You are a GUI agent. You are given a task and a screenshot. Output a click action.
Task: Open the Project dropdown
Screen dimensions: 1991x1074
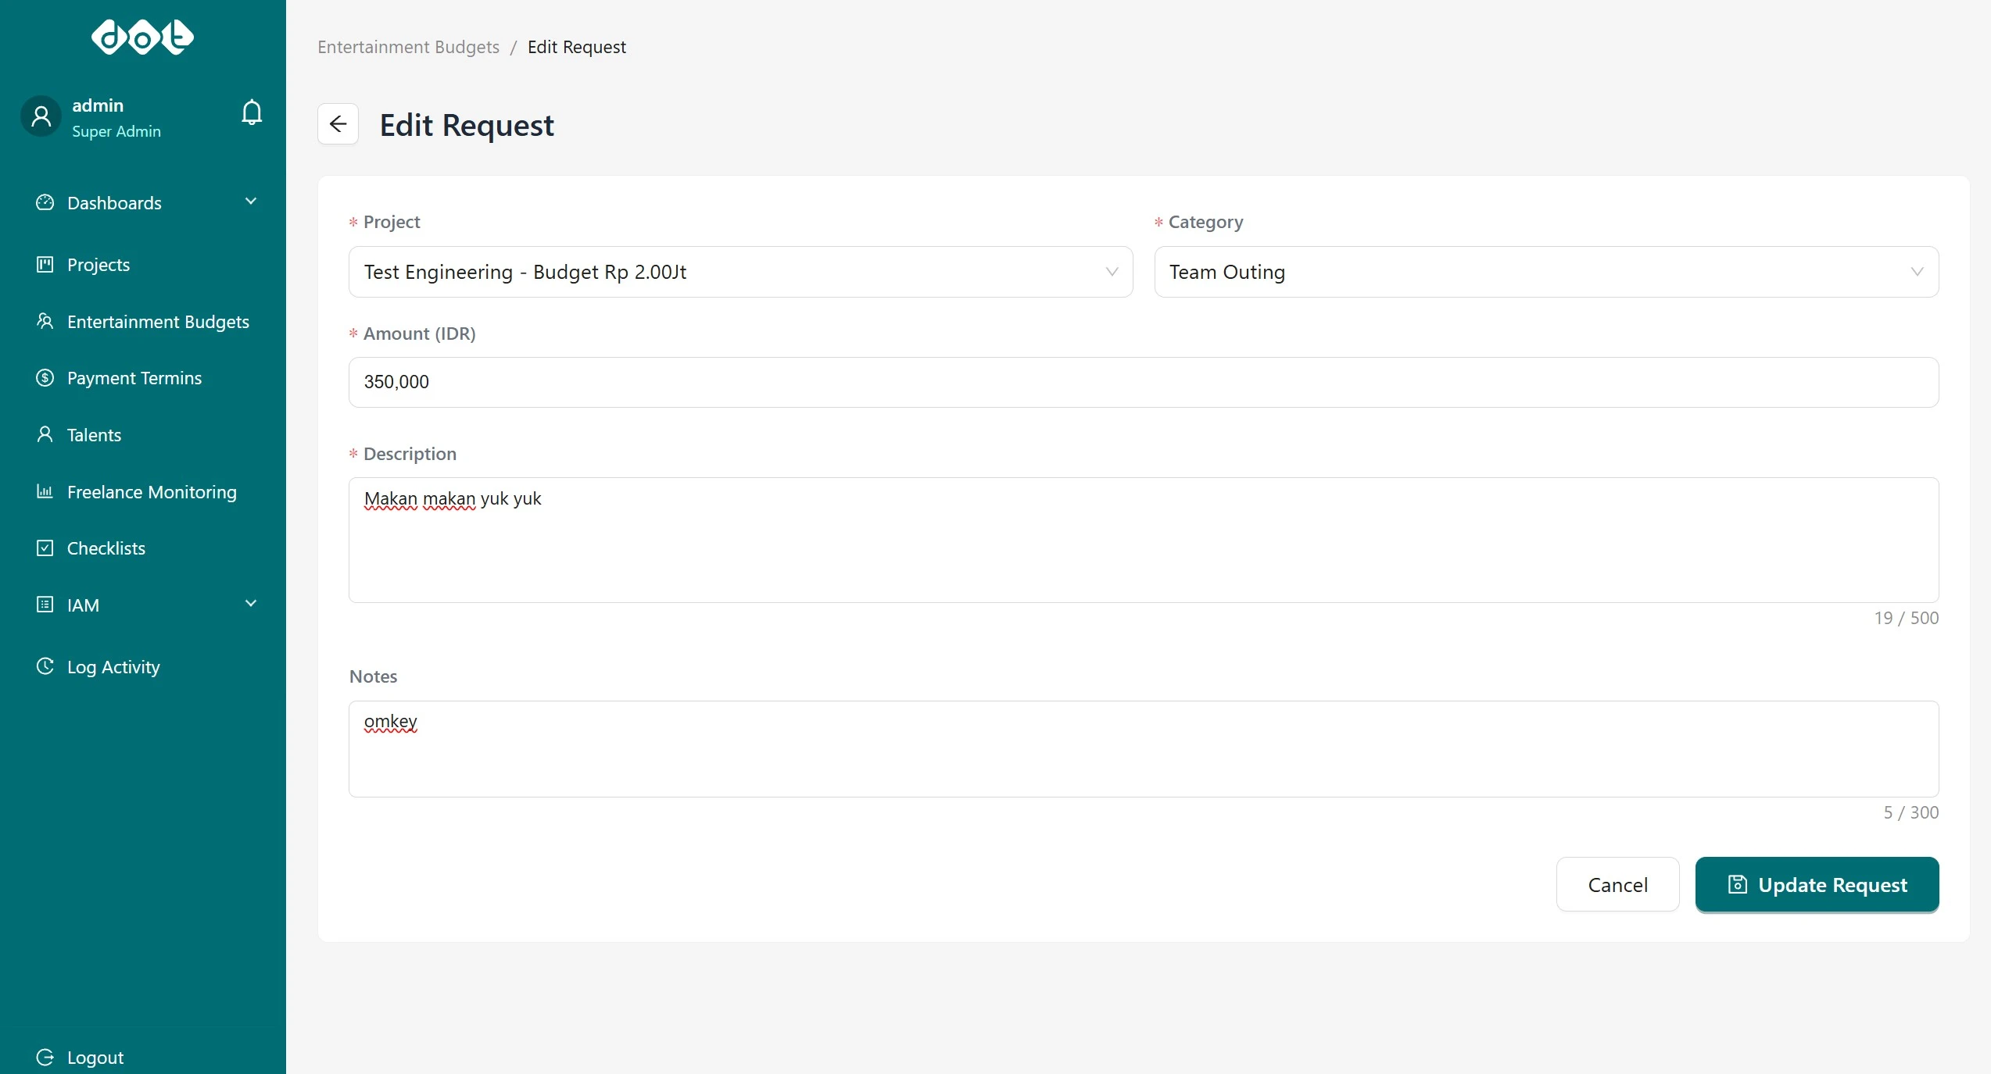[x=739, y=272]
